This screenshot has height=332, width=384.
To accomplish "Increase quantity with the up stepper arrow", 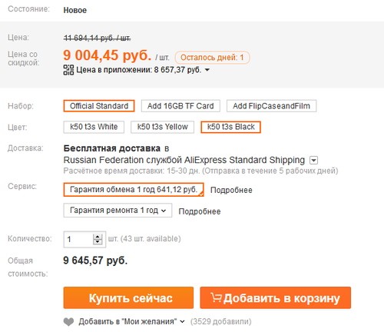I will 98,237.
